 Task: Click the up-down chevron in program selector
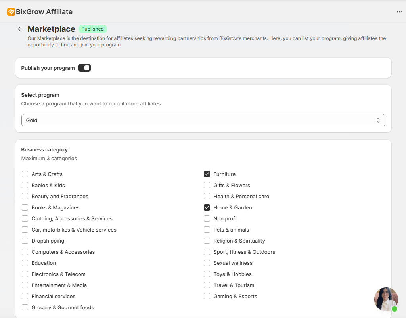(x=378, y=120)
